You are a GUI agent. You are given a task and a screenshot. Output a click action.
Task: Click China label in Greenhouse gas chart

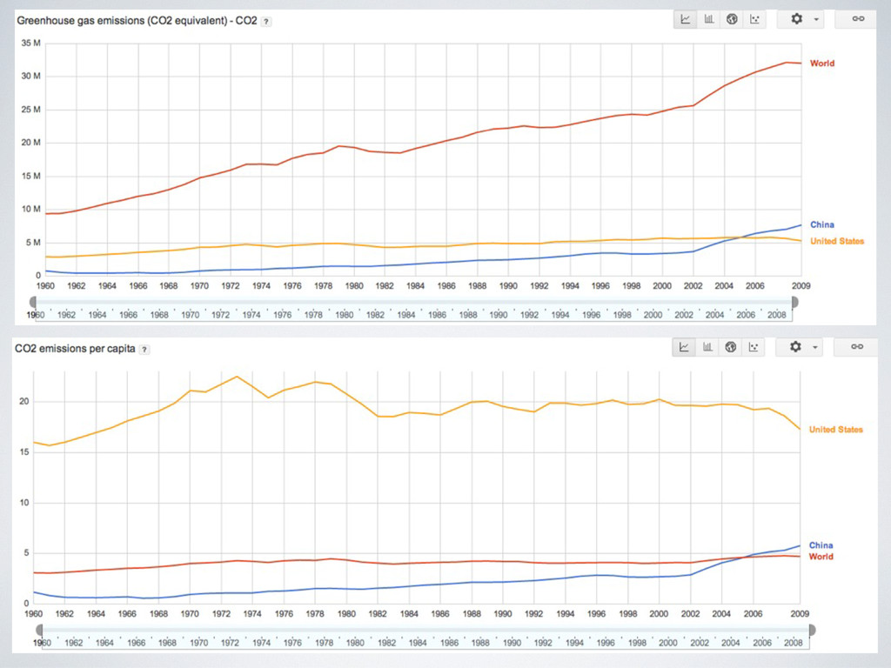click(x=821, y=224)
